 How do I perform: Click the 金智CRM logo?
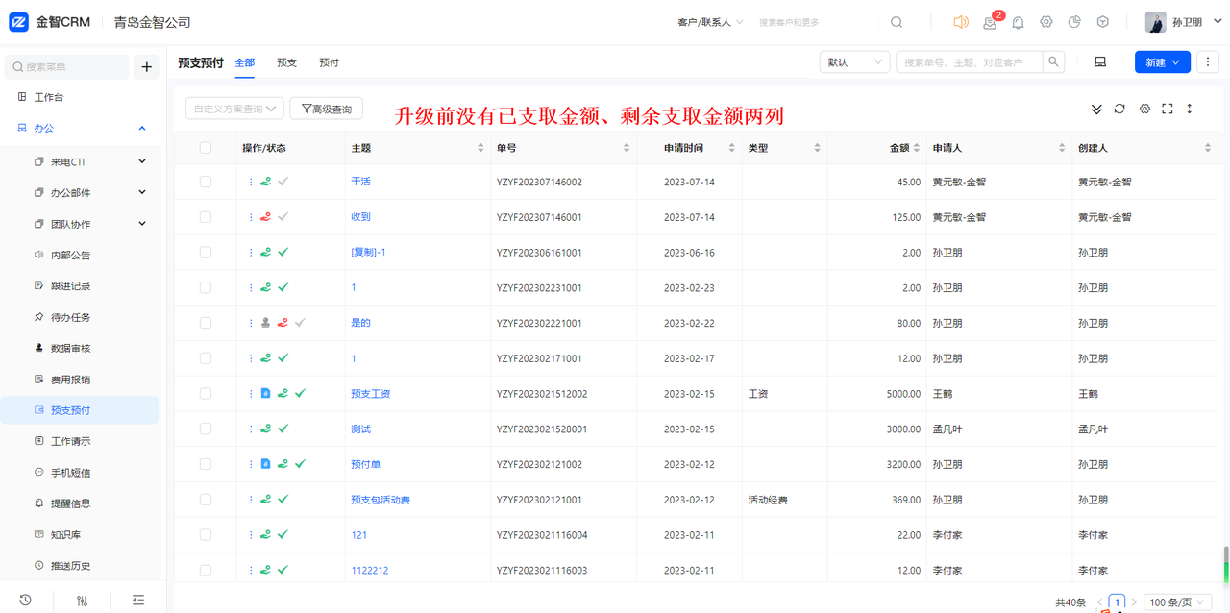pyautogui.click(x=49, y=22)
